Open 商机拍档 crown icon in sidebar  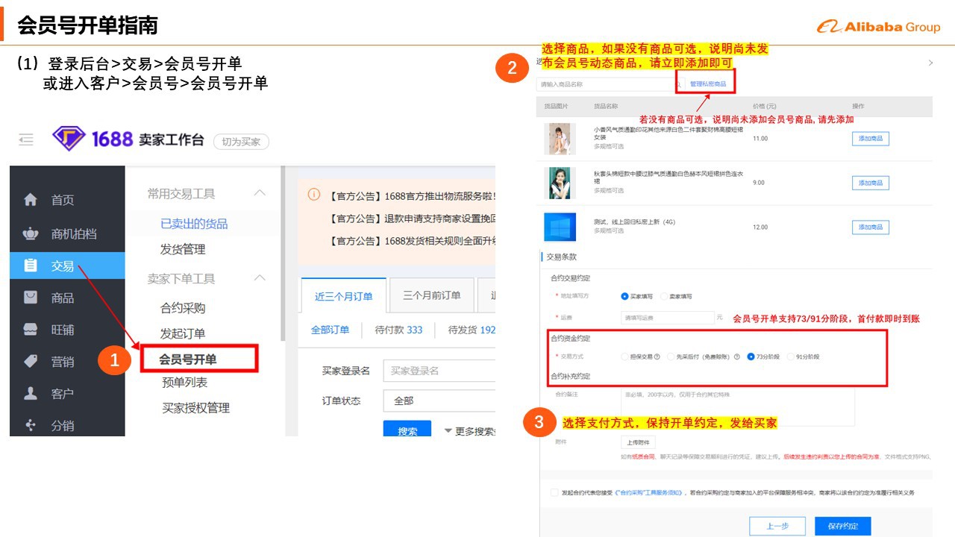(x=31, y=233)
